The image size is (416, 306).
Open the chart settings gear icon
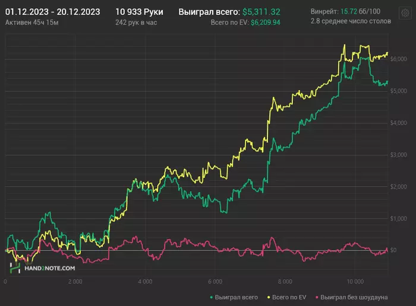point(405,12)
